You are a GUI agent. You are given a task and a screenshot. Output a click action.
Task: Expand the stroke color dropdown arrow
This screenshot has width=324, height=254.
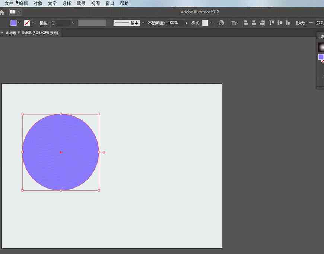[33, 23]
